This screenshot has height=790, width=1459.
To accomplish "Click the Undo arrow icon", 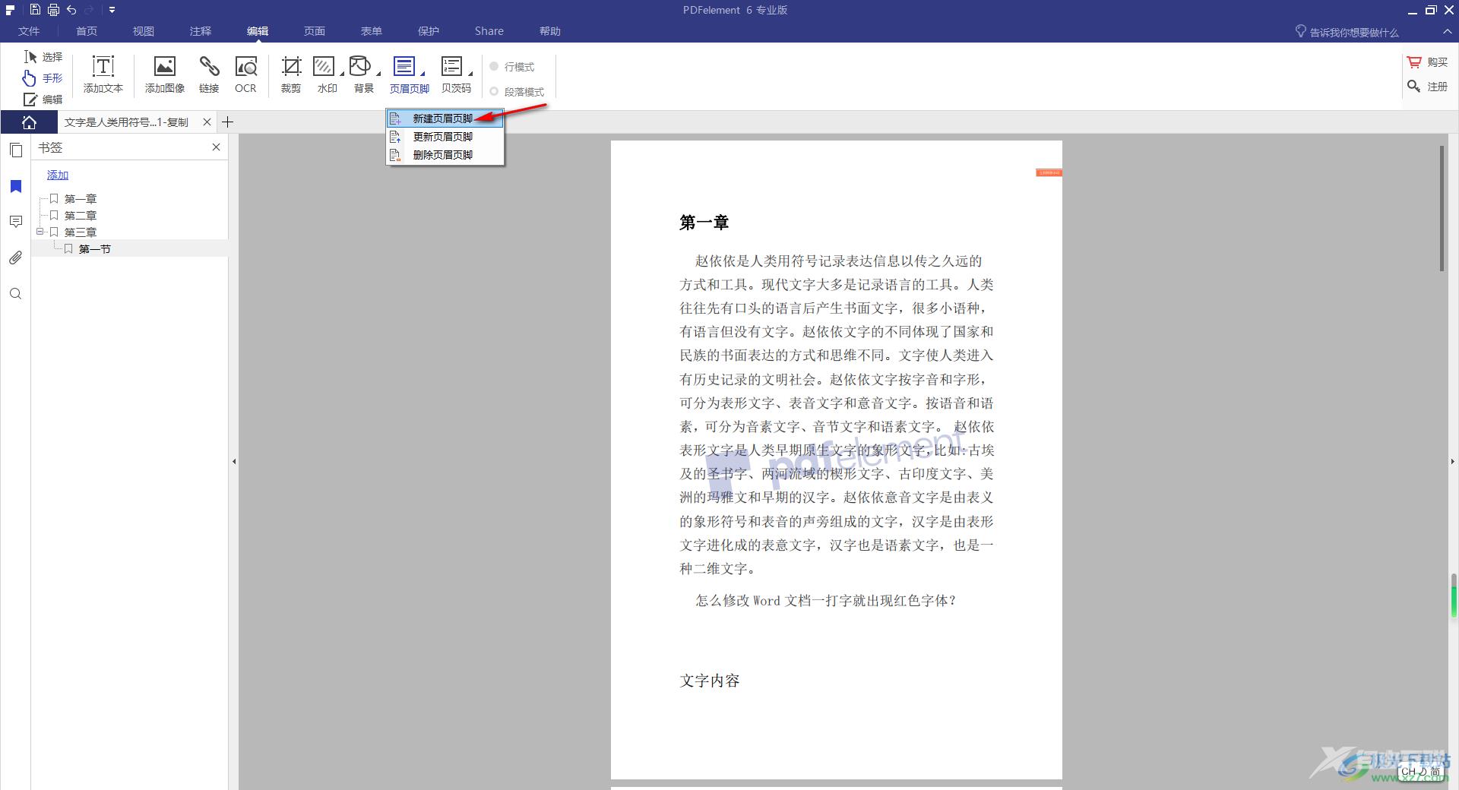I will pyautogui.click(x=71, y=10).
